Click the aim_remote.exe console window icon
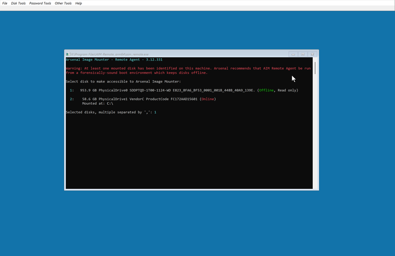The width and height of the screenshot is (395, 256). [68, 54]
